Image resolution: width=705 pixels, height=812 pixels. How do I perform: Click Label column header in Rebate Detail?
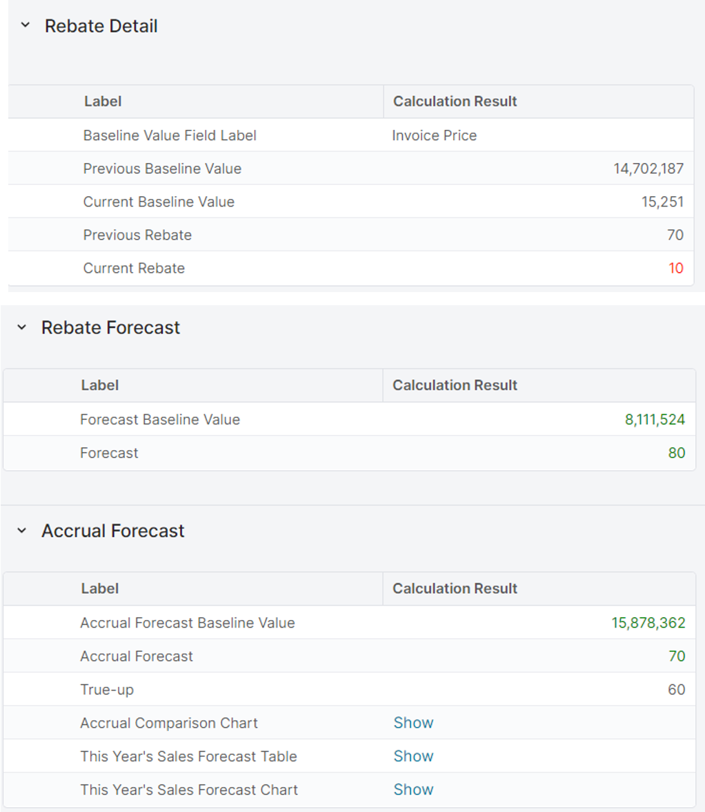[x=103, y=101]
